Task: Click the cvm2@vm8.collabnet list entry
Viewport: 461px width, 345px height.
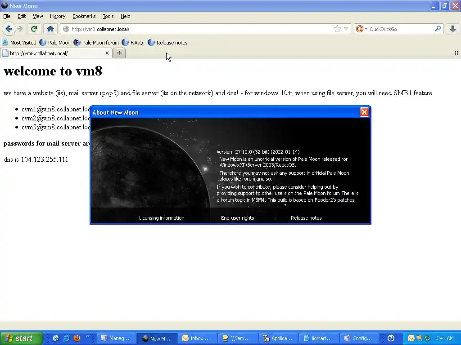Action: 56,118
